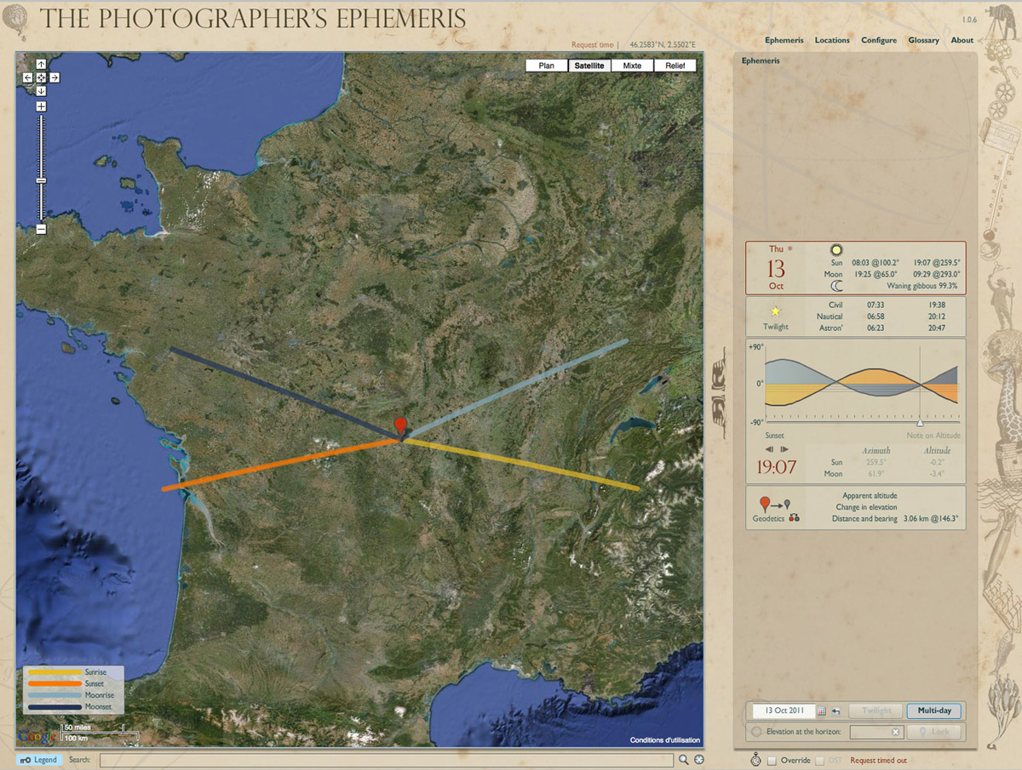Click the Sunrise legend color swatch
The image size is (1022, 770).
(55, 673)
